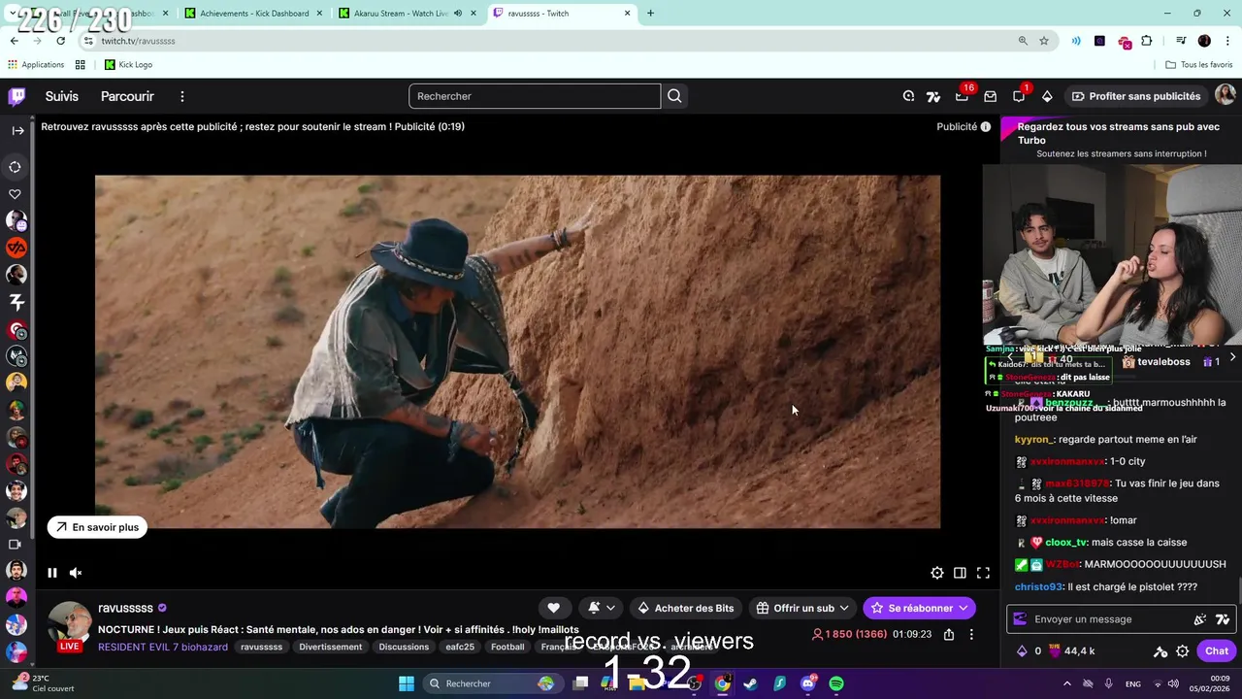Screen dimensions: 1242x699
Task: Toggle theater mode
Action: point(960,573)
